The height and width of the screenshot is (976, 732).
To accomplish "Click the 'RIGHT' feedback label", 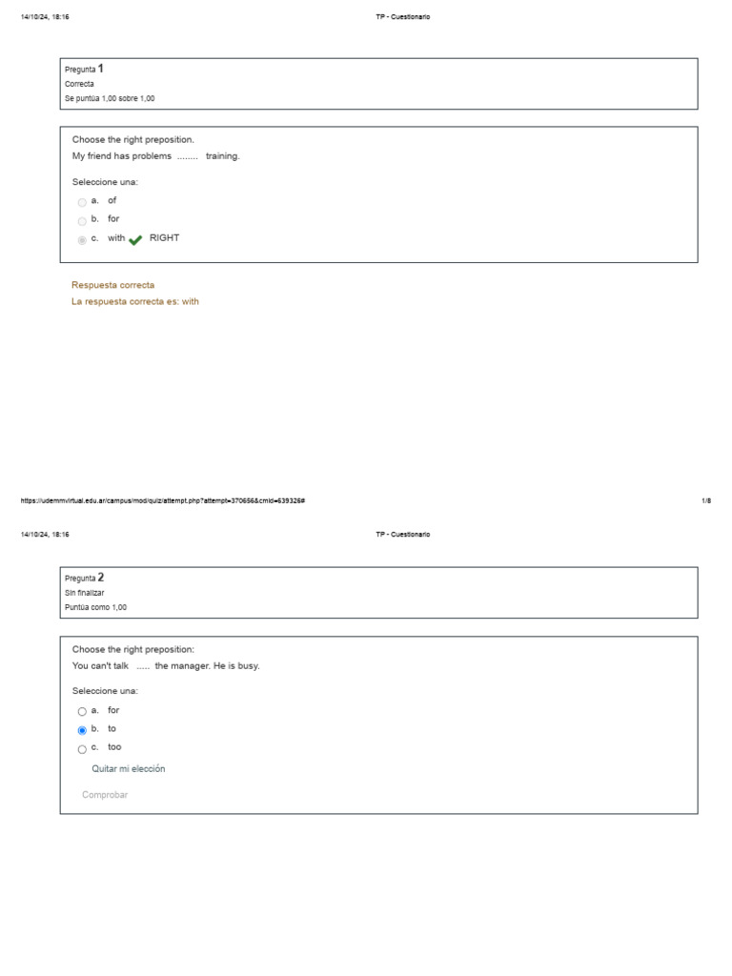I will coord(164,238).
